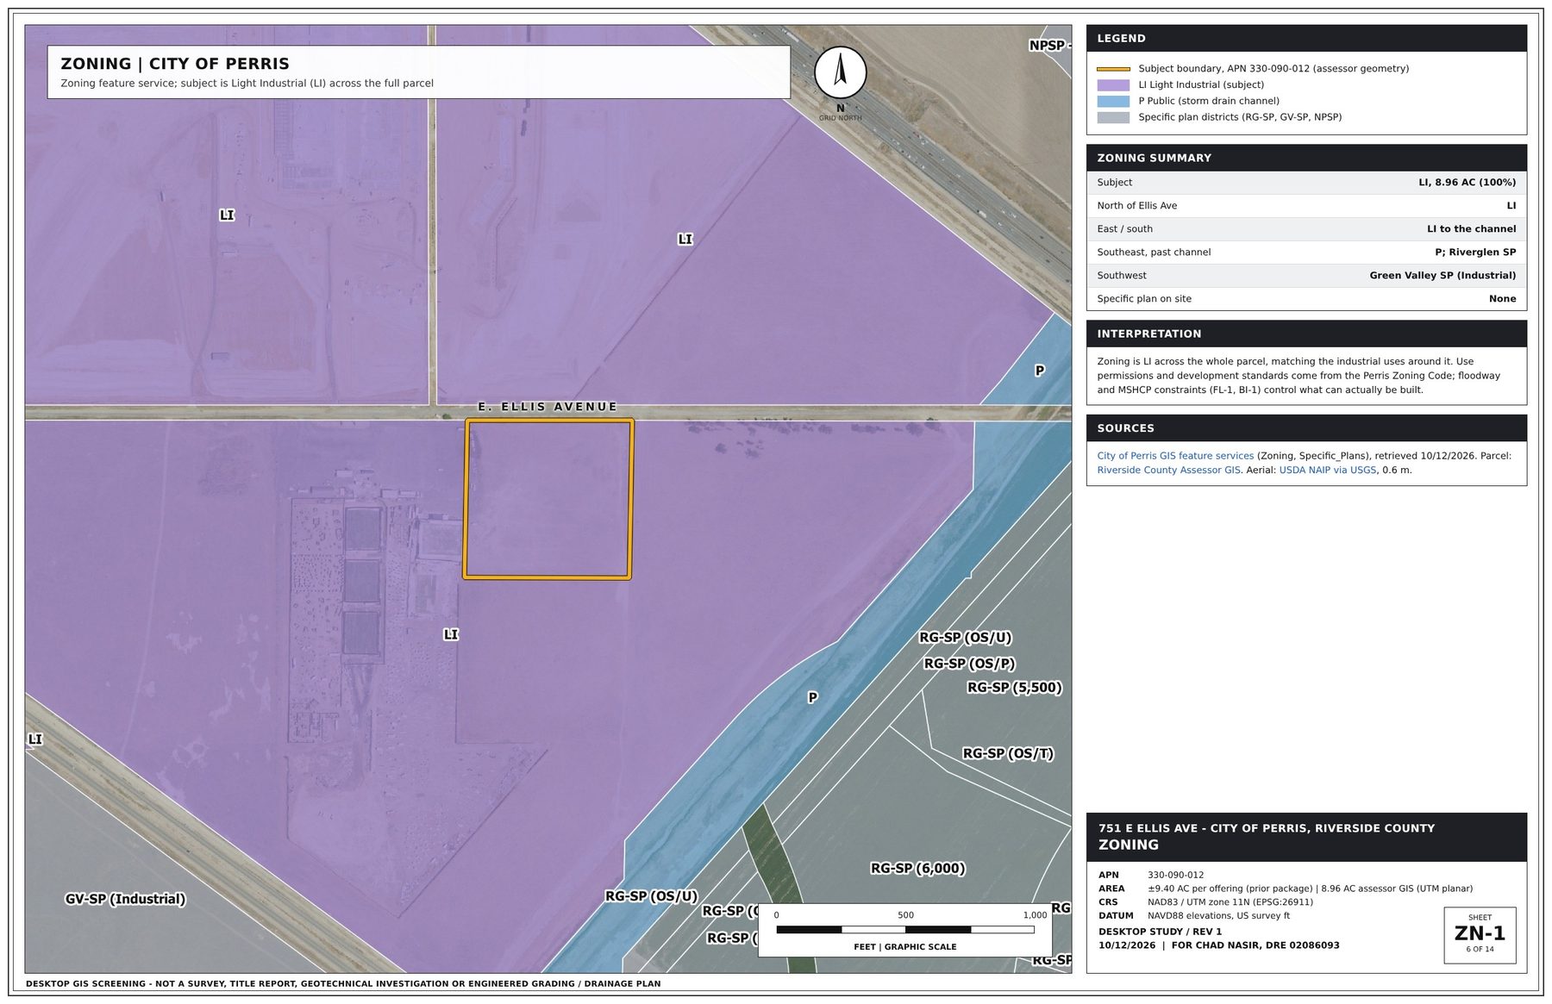Click the RG-SP (OS/P) map label
1552x1004 pixels.
click(969, 664)
